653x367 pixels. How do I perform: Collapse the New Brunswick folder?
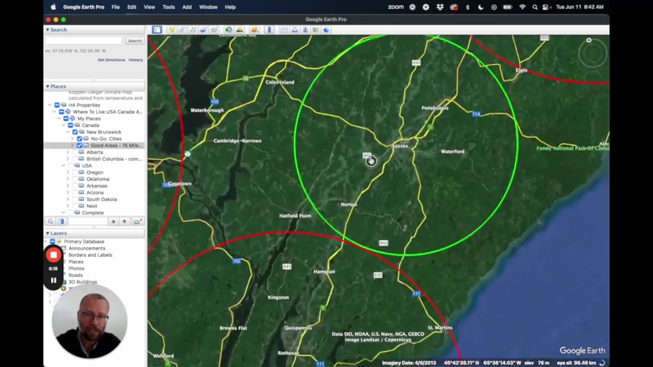click(68, 132)
